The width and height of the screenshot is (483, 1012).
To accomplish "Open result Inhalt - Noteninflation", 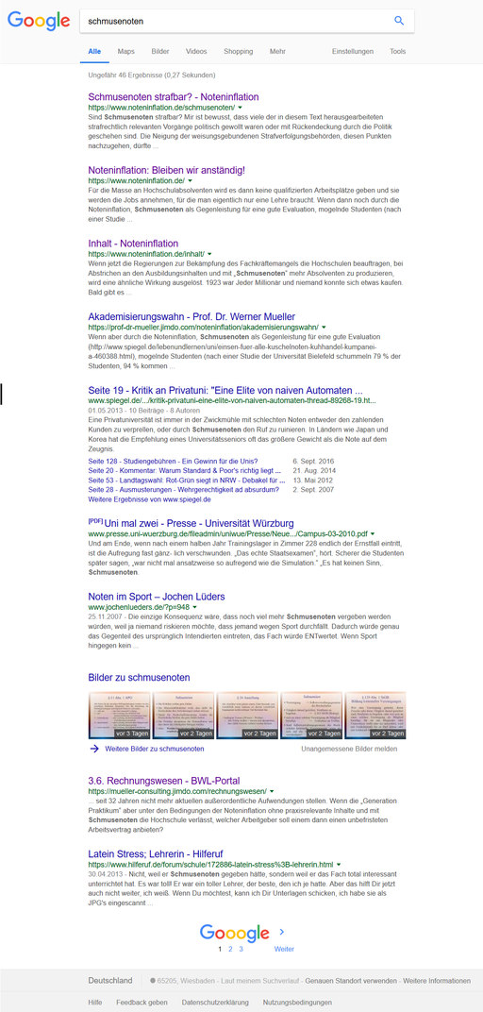I will click(133, 244).
